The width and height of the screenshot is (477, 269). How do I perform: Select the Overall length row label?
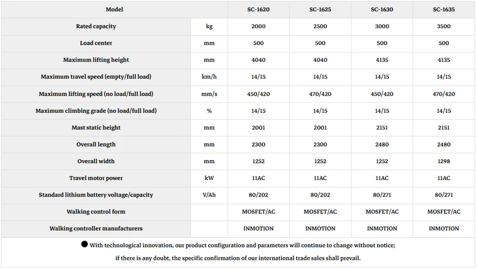click(96, 145)
